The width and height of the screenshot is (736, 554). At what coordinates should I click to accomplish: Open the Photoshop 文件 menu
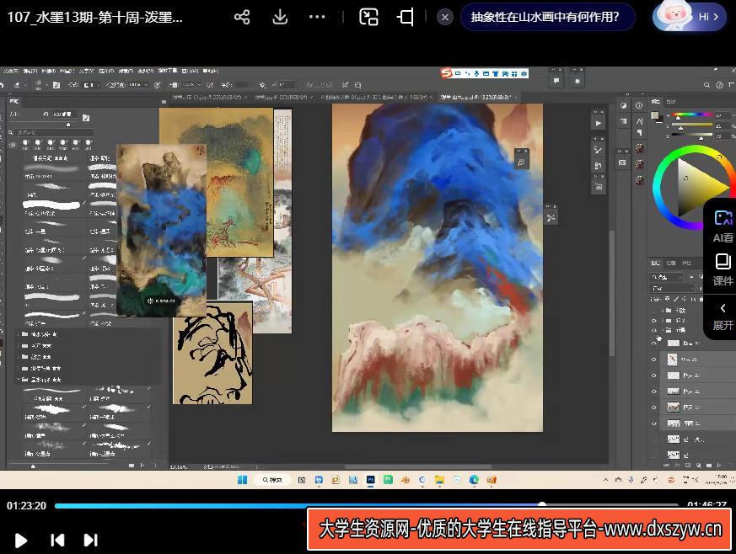[10, 72]
